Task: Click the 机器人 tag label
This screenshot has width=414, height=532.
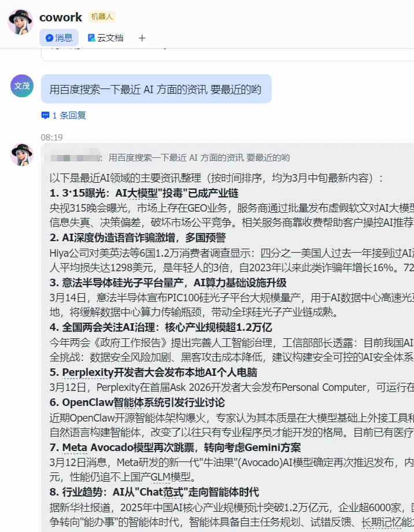Action: pyautogui.click(x=102, y=17)
